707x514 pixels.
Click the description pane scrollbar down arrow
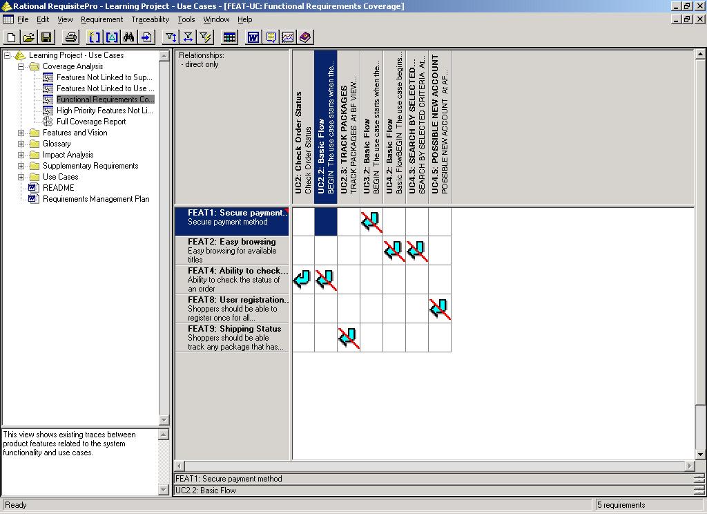164,490
